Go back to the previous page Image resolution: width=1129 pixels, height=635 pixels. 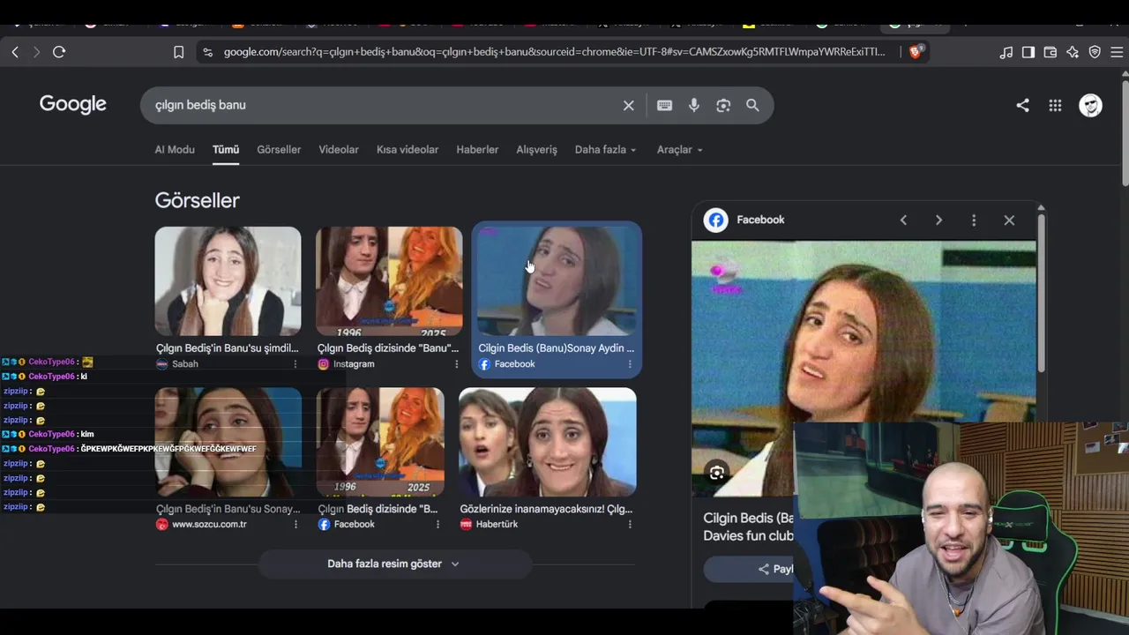[x=15, y=52]
